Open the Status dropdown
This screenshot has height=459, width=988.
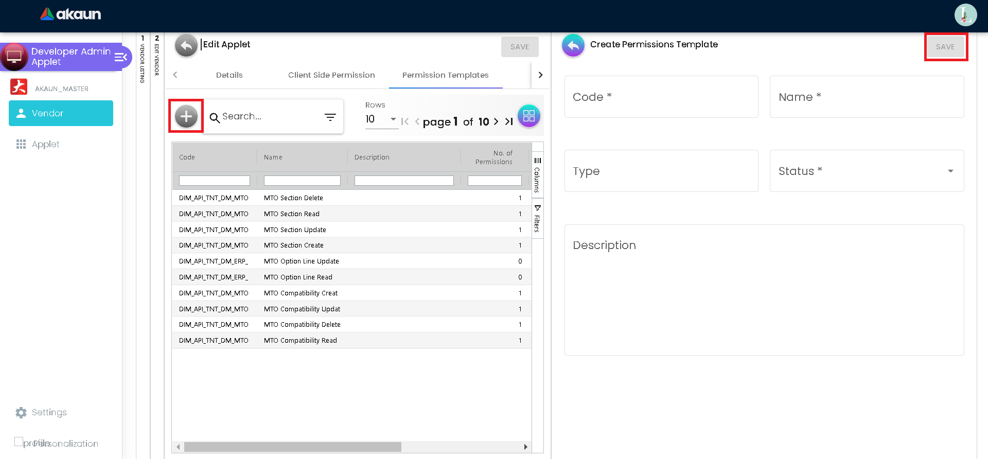point(950,171)
